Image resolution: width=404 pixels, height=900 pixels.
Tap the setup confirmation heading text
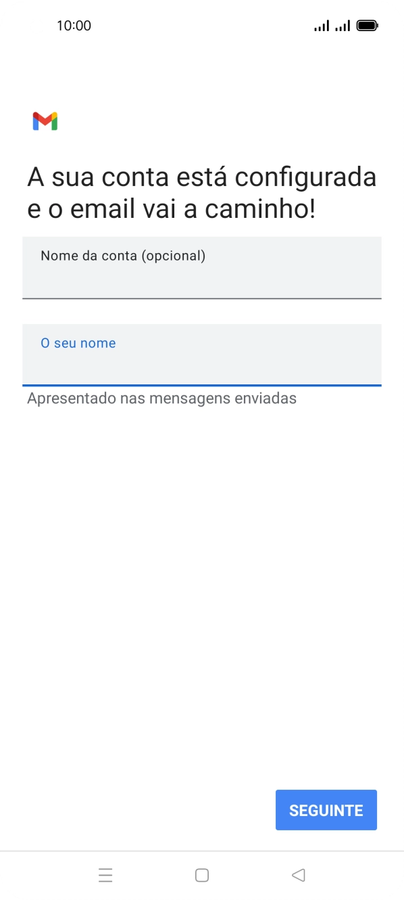click(201, 193)
